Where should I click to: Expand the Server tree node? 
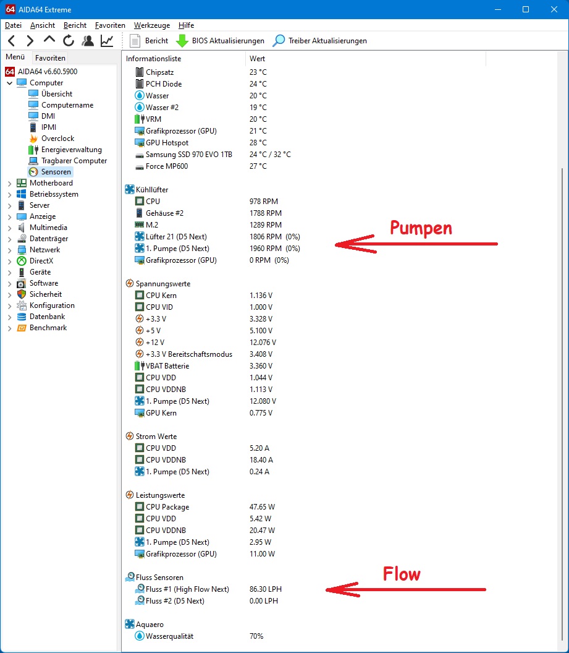pos(9,205)
